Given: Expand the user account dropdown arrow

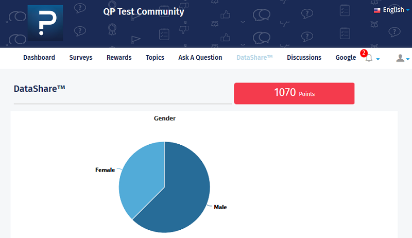Looking at the screenshot, I should point(408,59).
